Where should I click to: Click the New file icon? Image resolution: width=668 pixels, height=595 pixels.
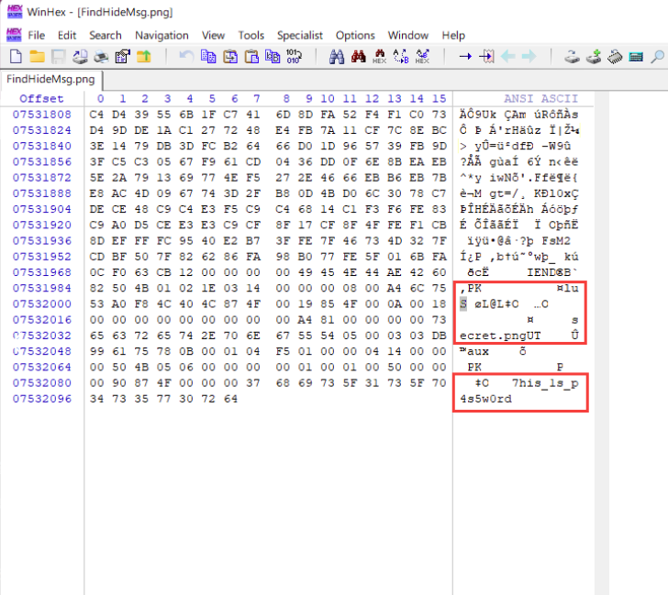coord(15,57)
